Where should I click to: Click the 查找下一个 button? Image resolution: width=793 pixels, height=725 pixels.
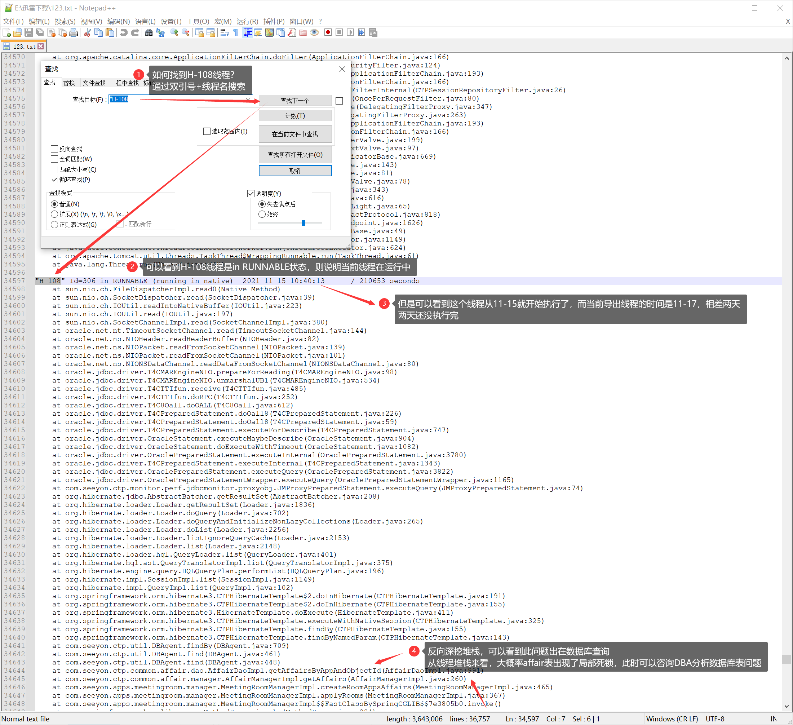click(294, 101)
